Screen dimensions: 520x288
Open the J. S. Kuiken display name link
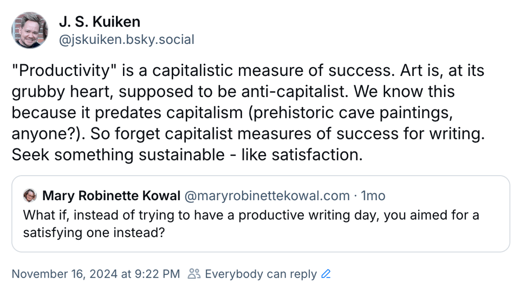(99, 22)
